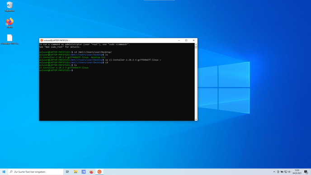Open the clock and date flyout
This screenshot has height=175, width=311.
pyautogui.click(x=297, y=172)
